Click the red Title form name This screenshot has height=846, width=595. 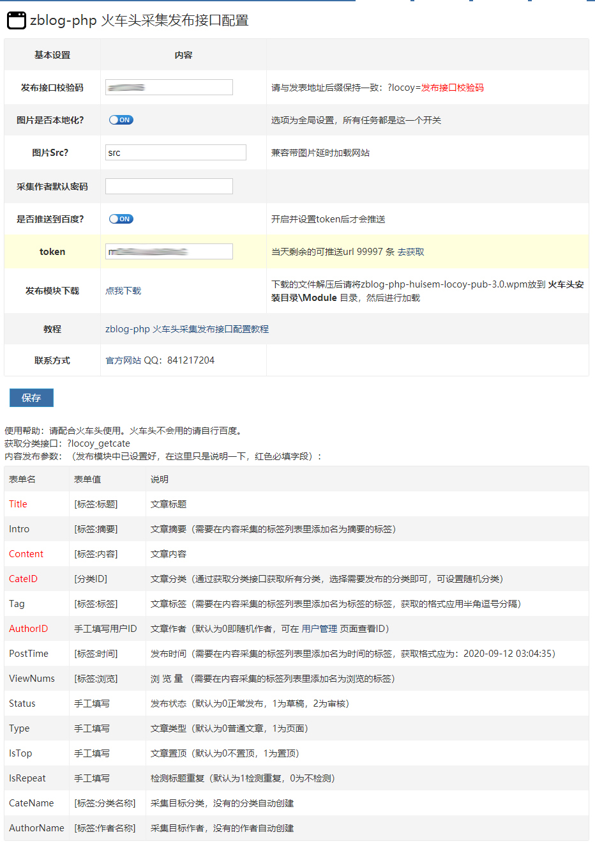tap(18, 504)
